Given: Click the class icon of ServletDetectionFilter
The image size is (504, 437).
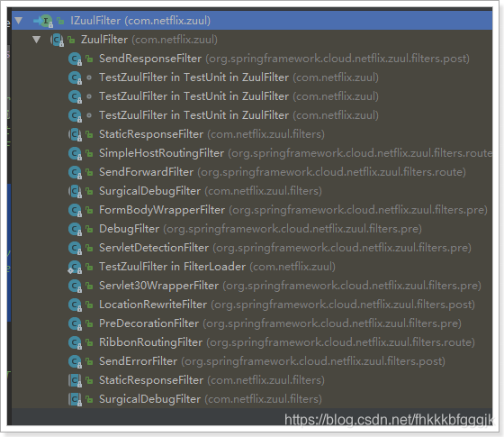Looking at the screenshot, I should tap(75, 248).
